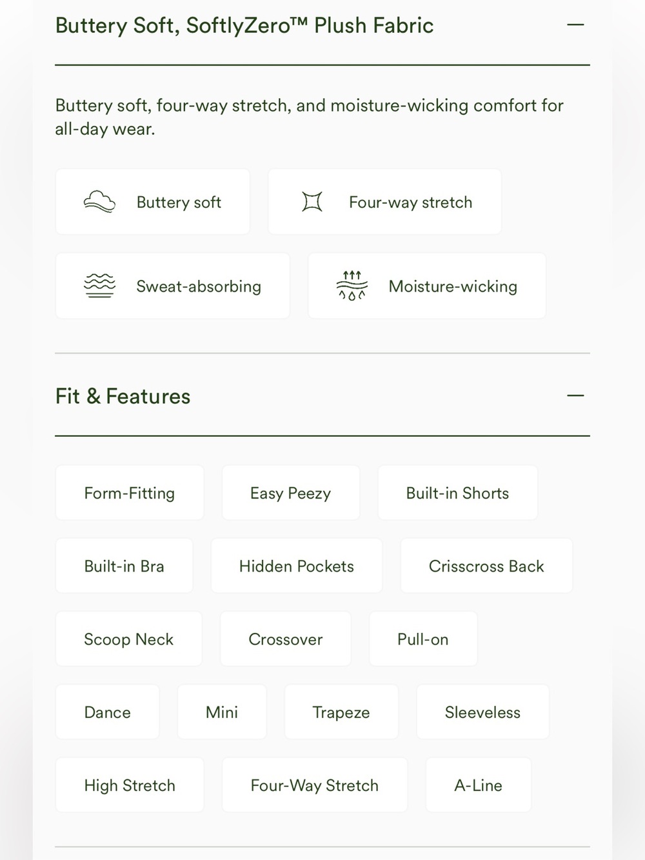Viewport: 645px width, 860px height.
Task: Select the Sleeveless tag
Action: click(482, 712)
